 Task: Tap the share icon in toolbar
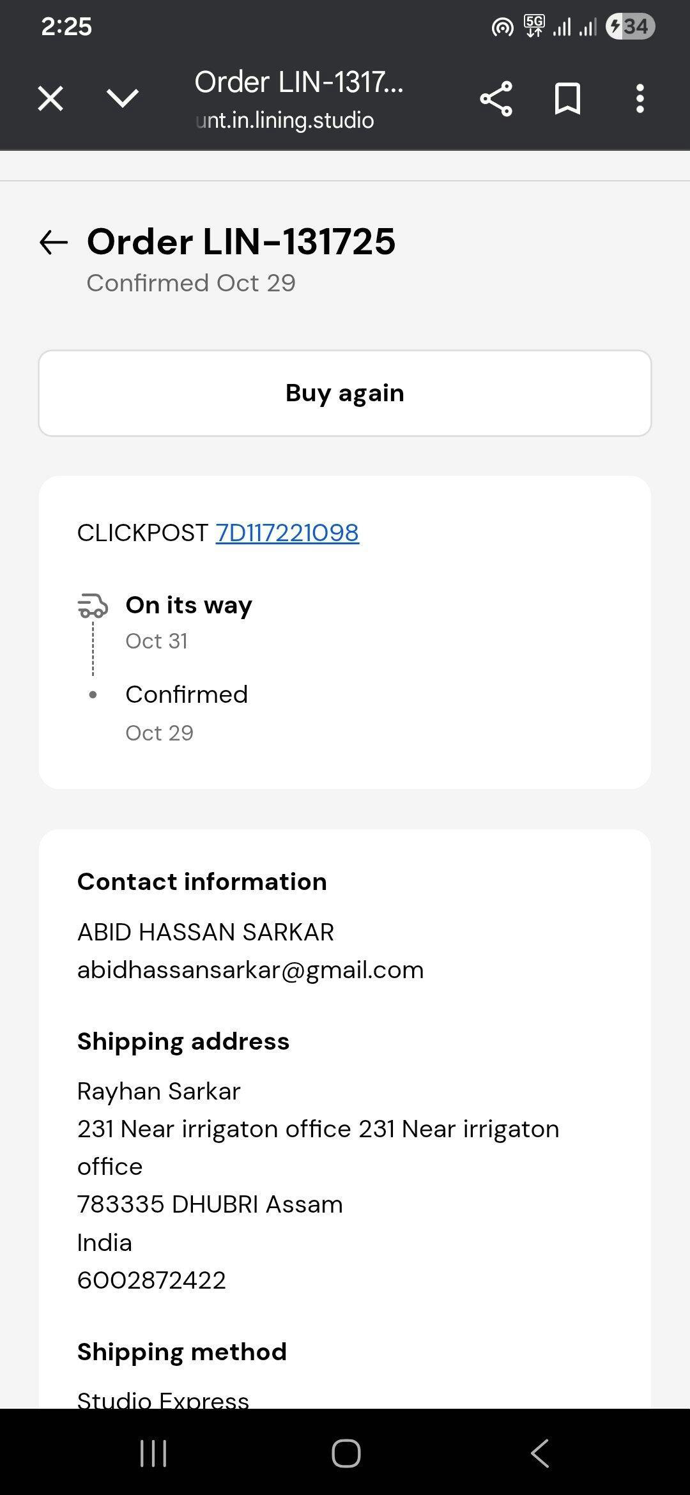(496, 99)
